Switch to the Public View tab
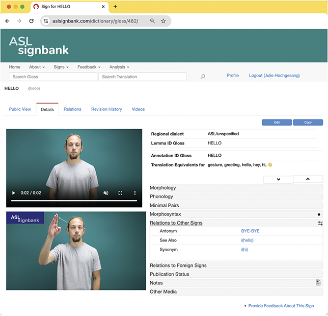This screenshot has width=328, height=316. (x=20, y=109)
